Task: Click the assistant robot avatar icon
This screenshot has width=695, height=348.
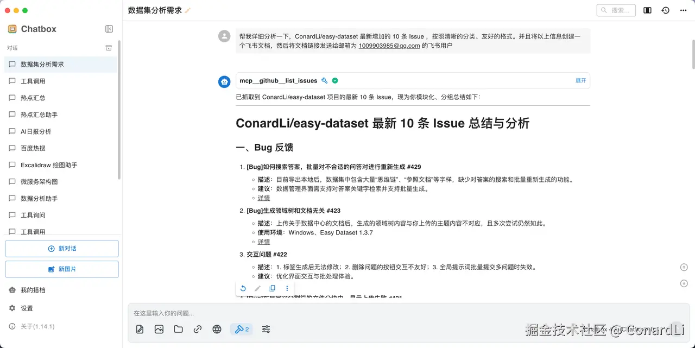Action: click(224, 81)
